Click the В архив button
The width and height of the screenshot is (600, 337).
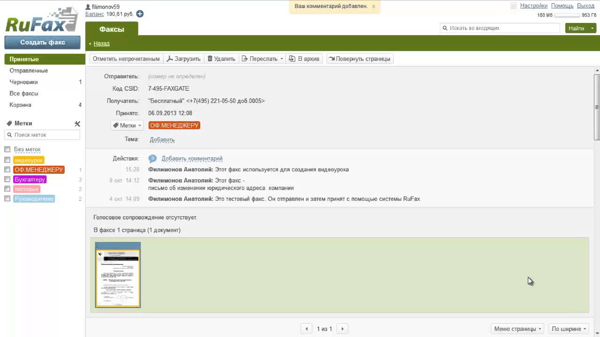click(305, 59)
